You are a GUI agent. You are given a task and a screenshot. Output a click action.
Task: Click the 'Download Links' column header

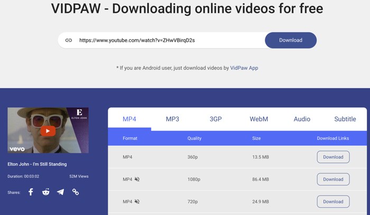tap(332, 138)
